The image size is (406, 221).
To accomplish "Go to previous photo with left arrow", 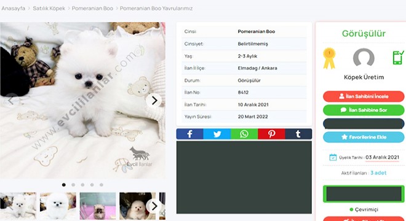I will pos(10,100).
